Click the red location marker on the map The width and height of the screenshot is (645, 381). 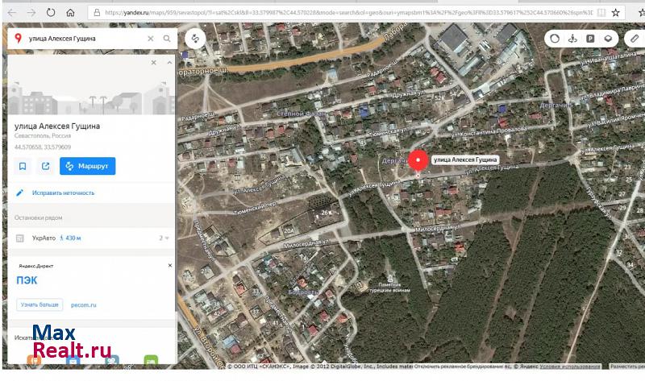pos(418,159)
